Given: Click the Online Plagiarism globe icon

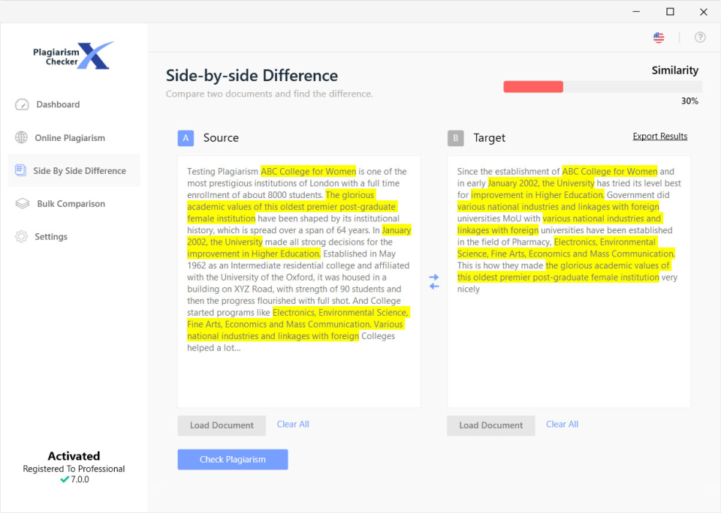Looking at the screenshot, I should pyautogui.click(x=21, y=137).
